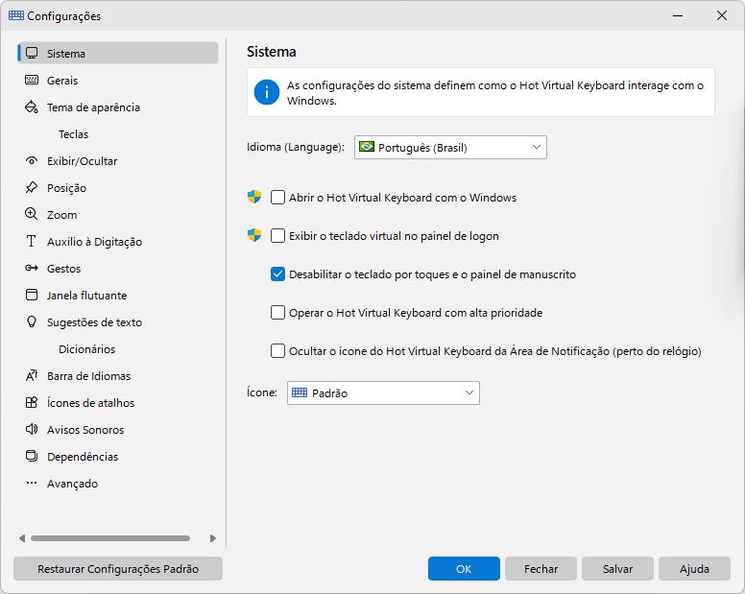This screenshot has width=745, height=594.
Task: Uncheck Desabilitar o teclado por toques
Action: [x=277, y=274]
